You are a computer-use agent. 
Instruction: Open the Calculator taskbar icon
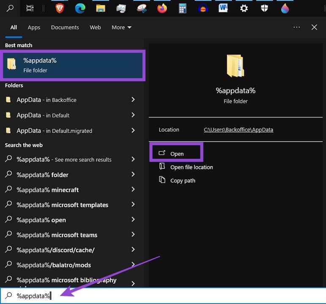(x=183, y=8)
